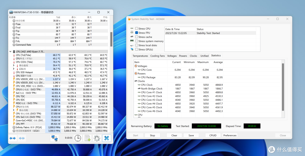Open HWiNFO network remote monitor icon

point(54,138)
